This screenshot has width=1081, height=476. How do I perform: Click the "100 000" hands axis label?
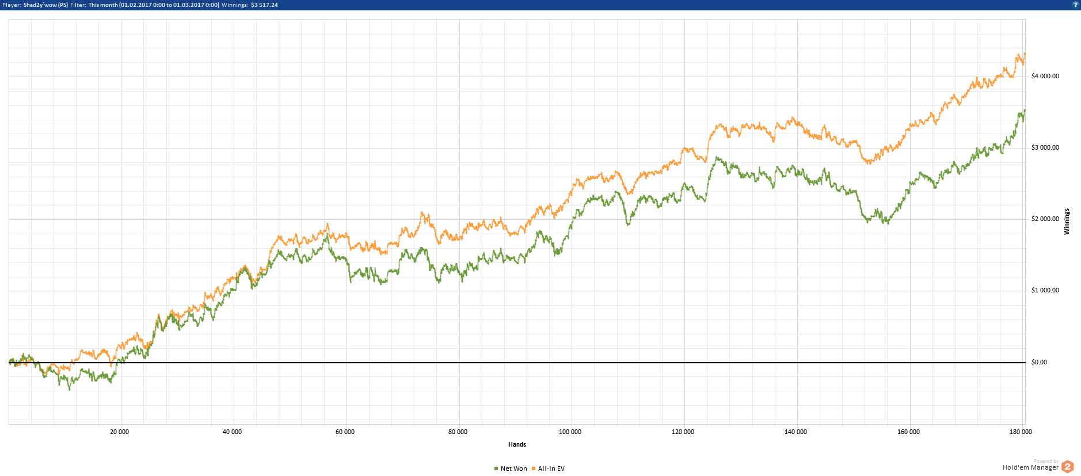click(x=570, y=432)
